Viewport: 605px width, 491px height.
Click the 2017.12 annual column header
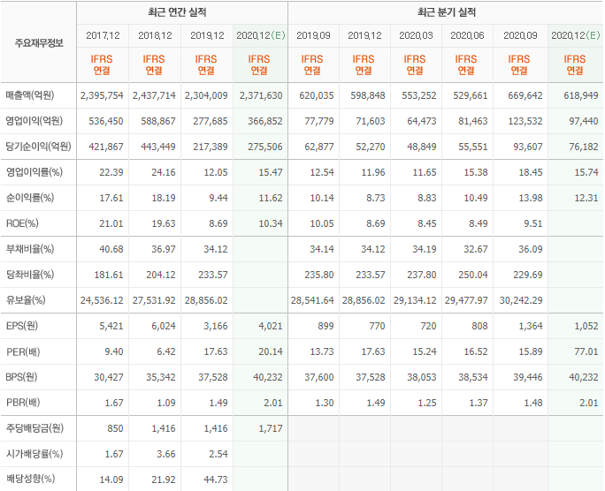pos(103,35)
